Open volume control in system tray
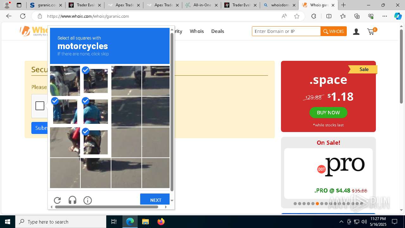Image resolution: width=405 pixels, height=228 pixels. coord(364,222)
